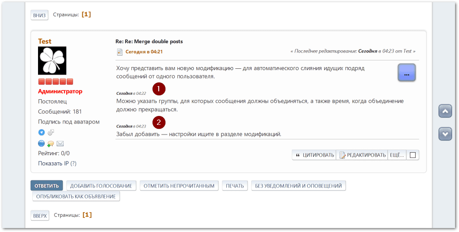Viewport: 459px width, 232px height.
Task: Open the Test username profile link
Action: pyautogui.click(x=45, y=41)
